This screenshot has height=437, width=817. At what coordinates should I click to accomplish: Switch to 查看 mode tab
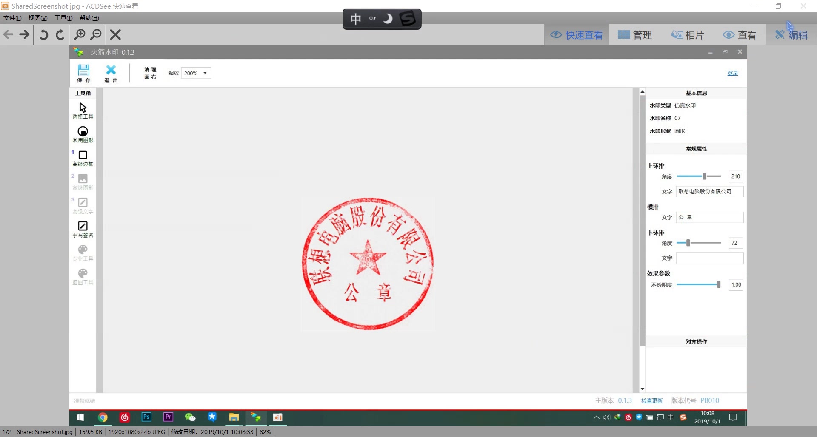point(740,35)
